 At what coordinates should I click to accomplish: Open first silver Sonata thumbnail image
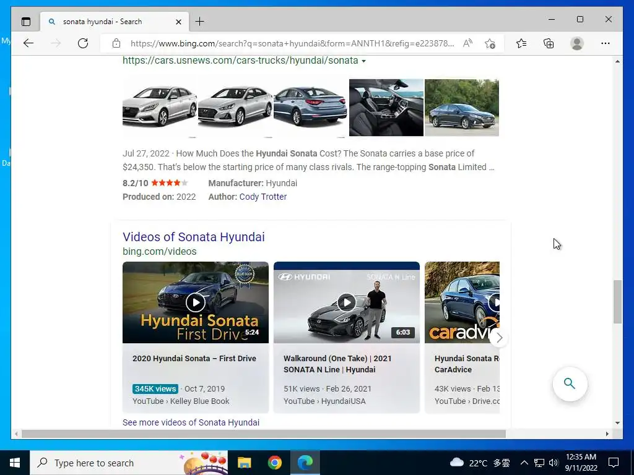click(160, 108)
